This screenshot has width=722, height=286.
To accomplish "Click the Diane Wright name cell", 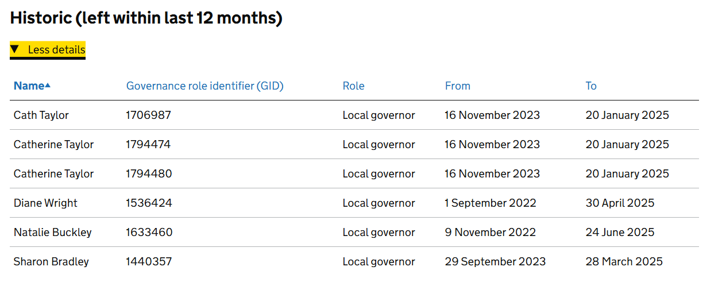I will click(45, 203).
